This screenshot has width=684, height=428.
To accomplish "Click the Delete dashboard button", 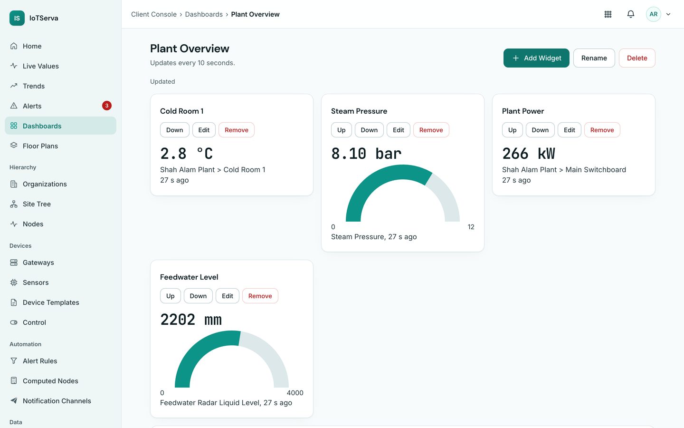I will coord(637,58).
